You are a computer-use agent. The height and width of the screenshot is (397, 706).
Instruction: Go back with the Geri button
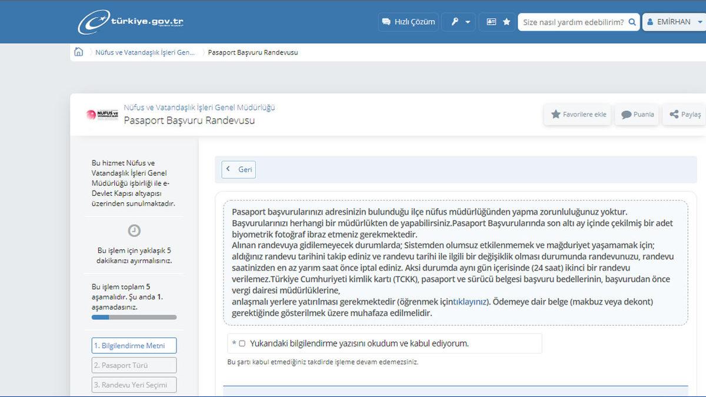239,169
